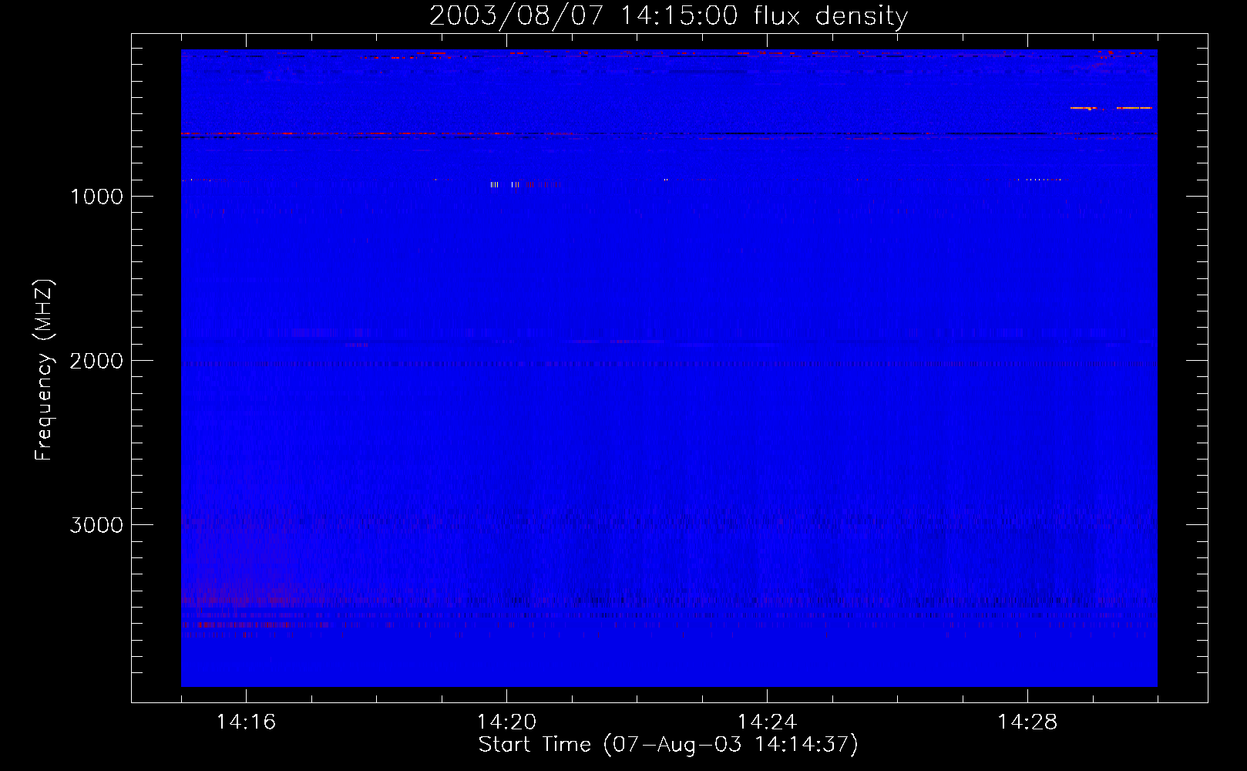The width and height of the screenshot is (1247, 771).
Task: Click the 3000 frequency tick label
Action: click(96, 525)
